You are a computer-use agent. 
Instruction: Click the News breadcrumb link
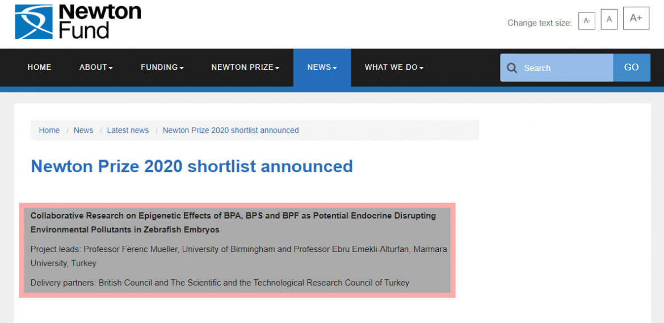point(83,131)
